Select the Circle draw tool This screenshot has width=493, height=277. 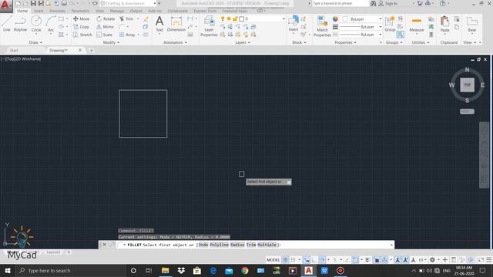point(36,24)
